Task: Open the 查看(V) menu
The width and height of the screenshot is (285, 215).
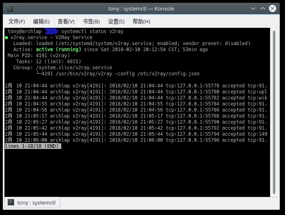Action: [66, 22]
